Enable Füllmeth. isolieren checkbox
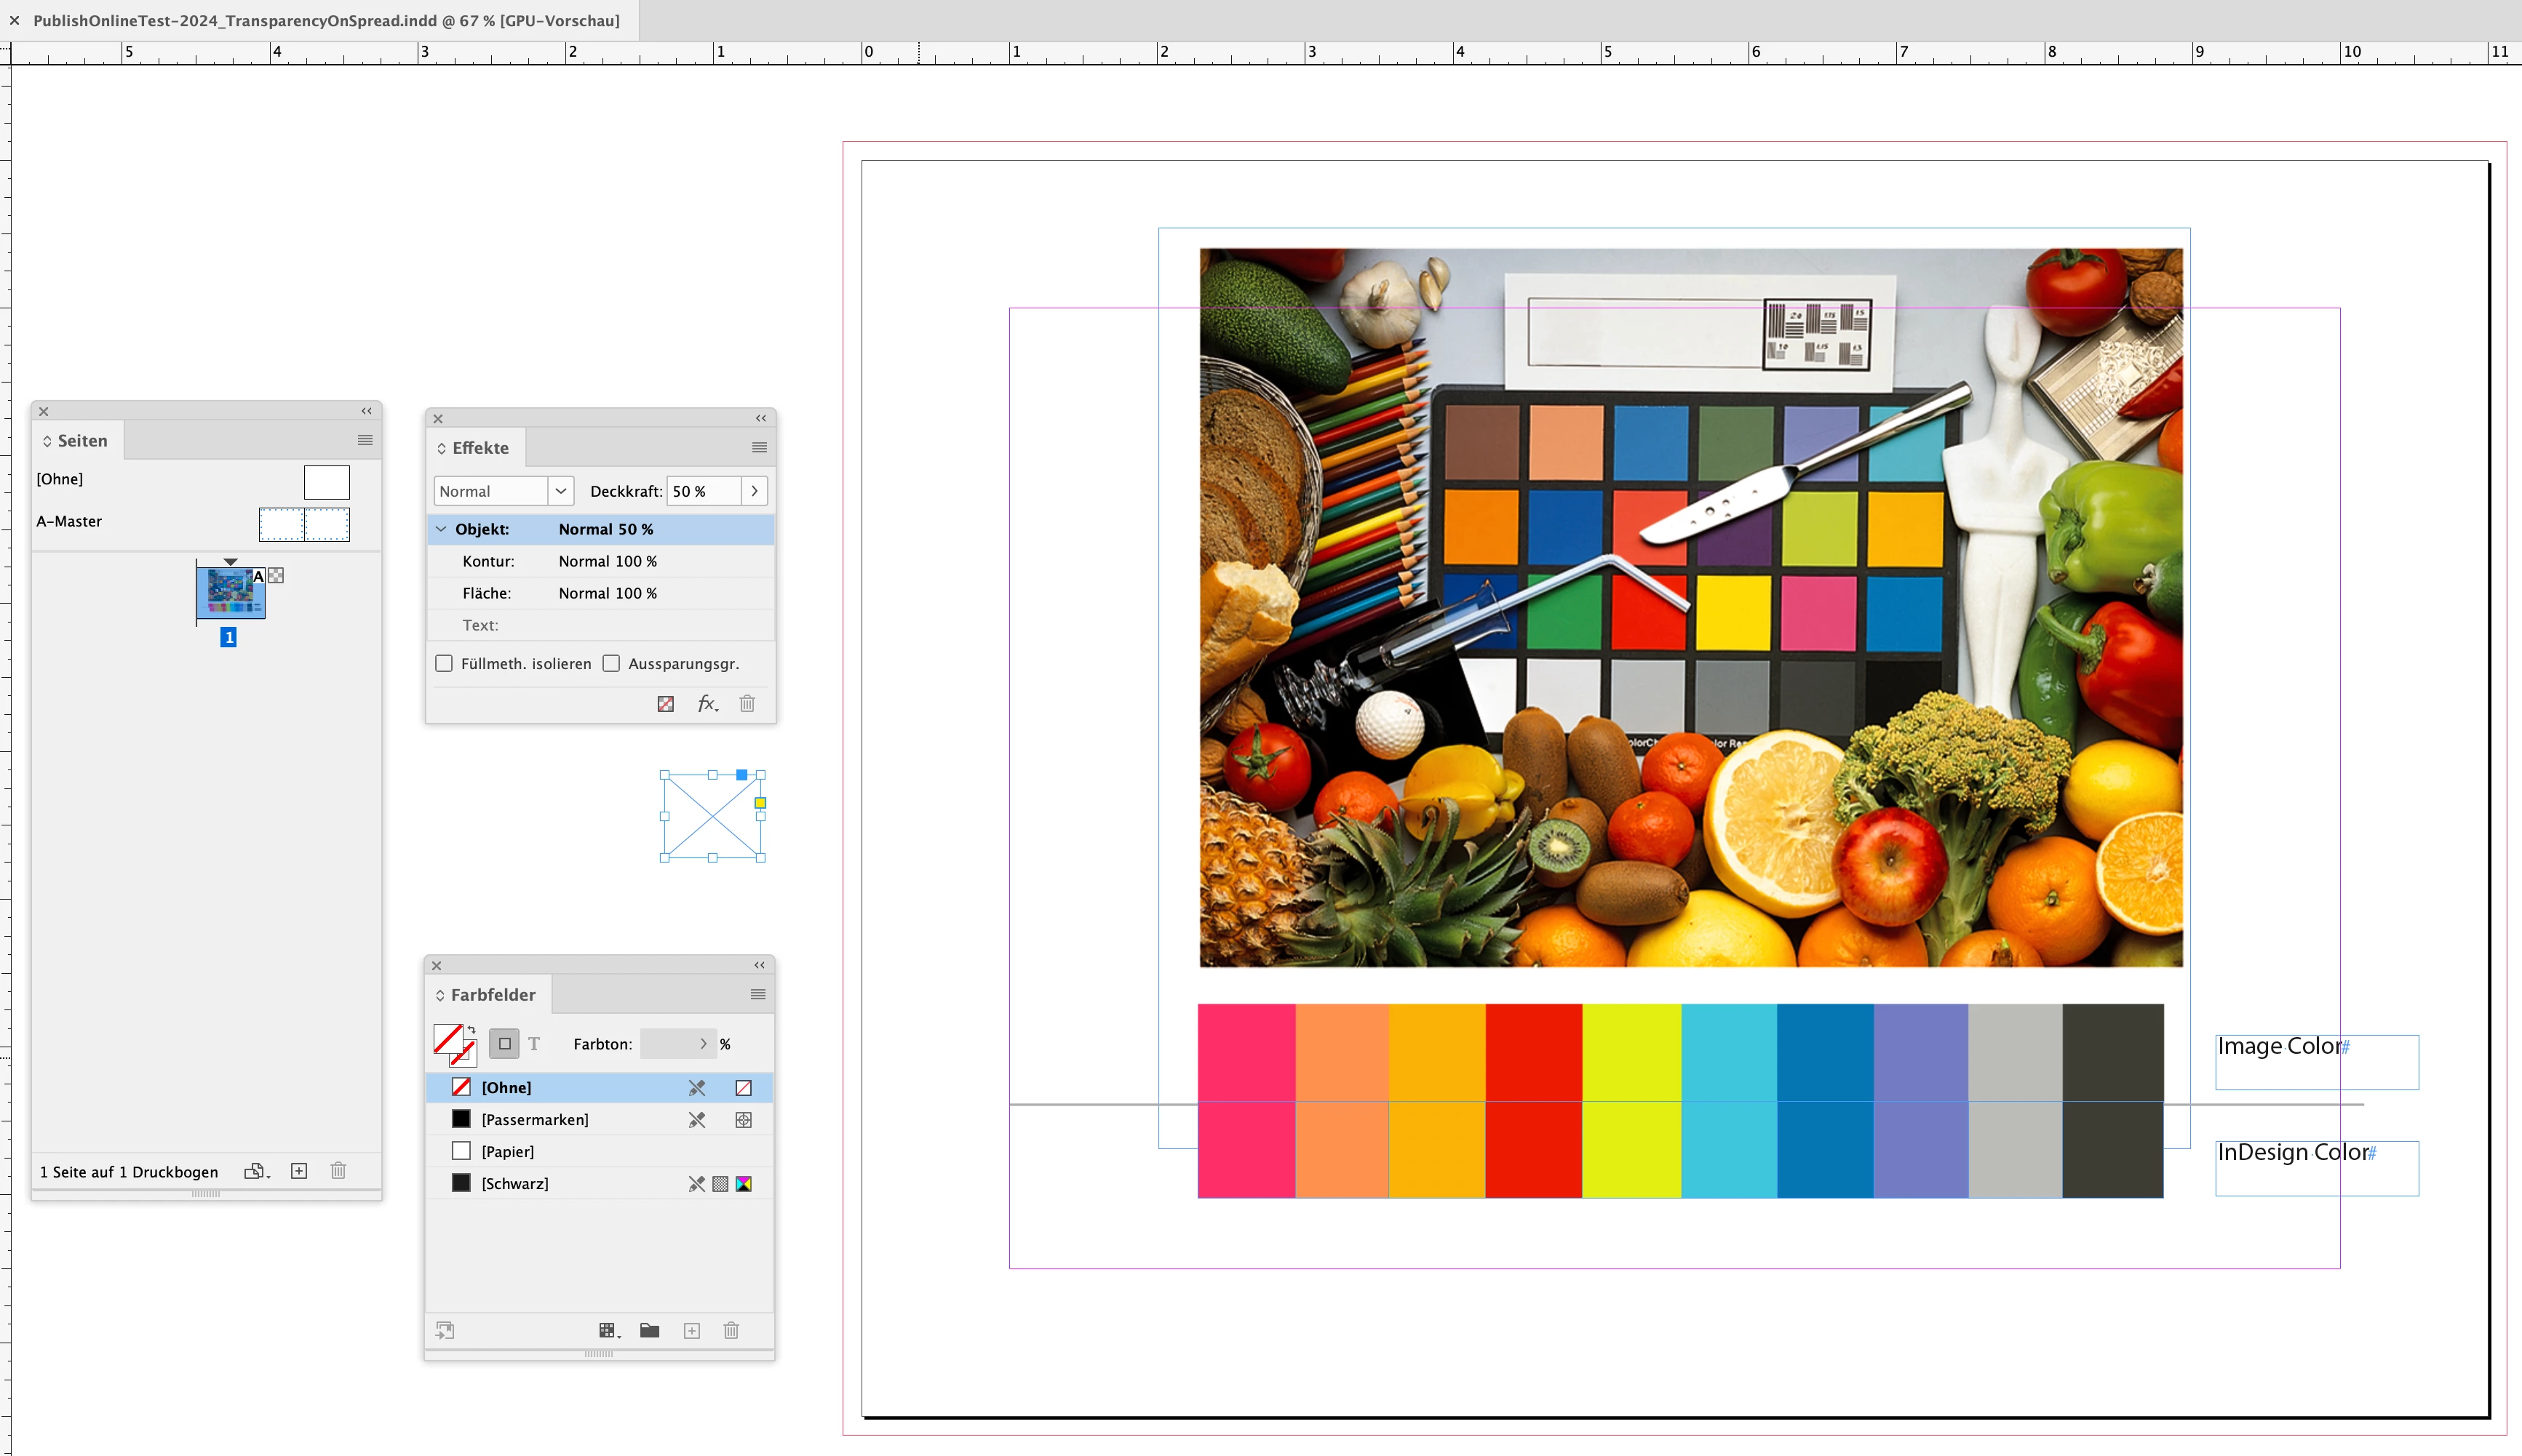The width and height of the screenshot is (2522, 1456). click(x=444, y=664)
